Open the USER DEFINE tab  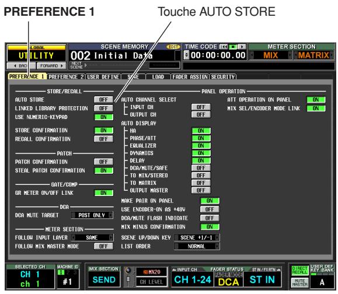click(103, 77)
